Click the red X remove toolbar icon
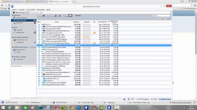The width and height of the screenshot is (197, 110). tap(60, 16)
